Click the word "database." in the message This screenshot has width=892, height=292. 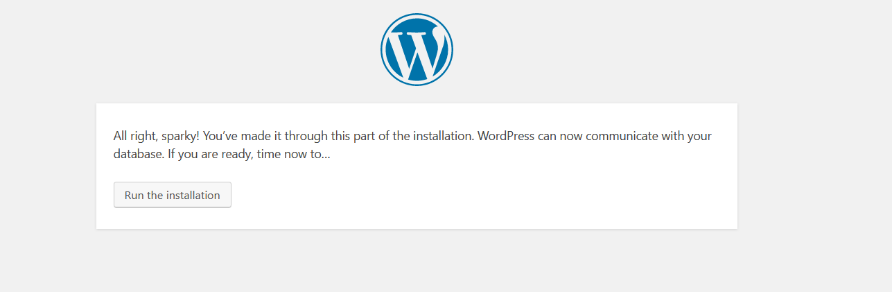[139, 154]
